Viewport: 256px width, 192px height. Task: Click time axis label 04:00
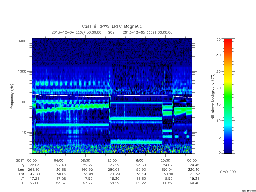(58, 161)
